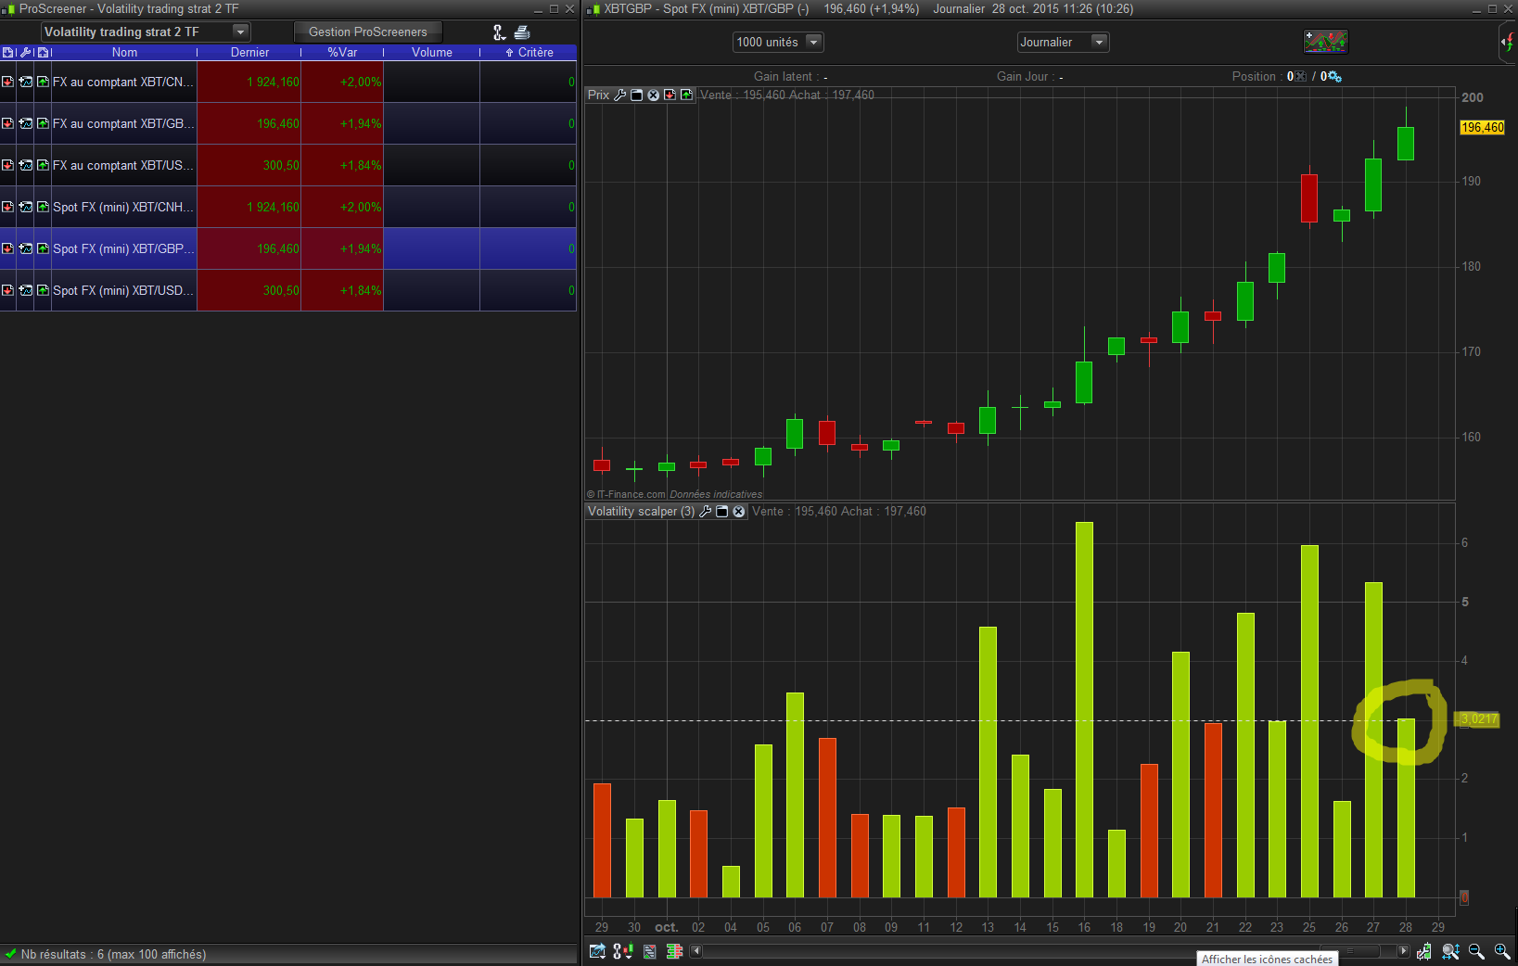Click the green buy arrow on the Prix panel
1518x966 pixels.
pyautogui.click(x=686, y=95)
